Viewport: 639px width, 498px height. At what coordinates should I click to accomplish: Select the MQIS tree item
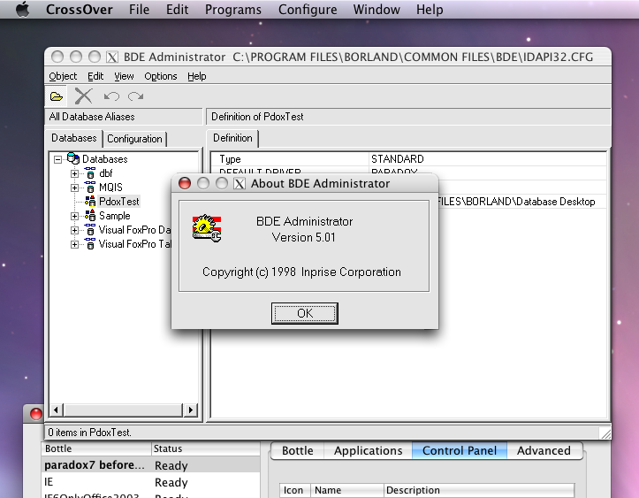click(110, 188)
